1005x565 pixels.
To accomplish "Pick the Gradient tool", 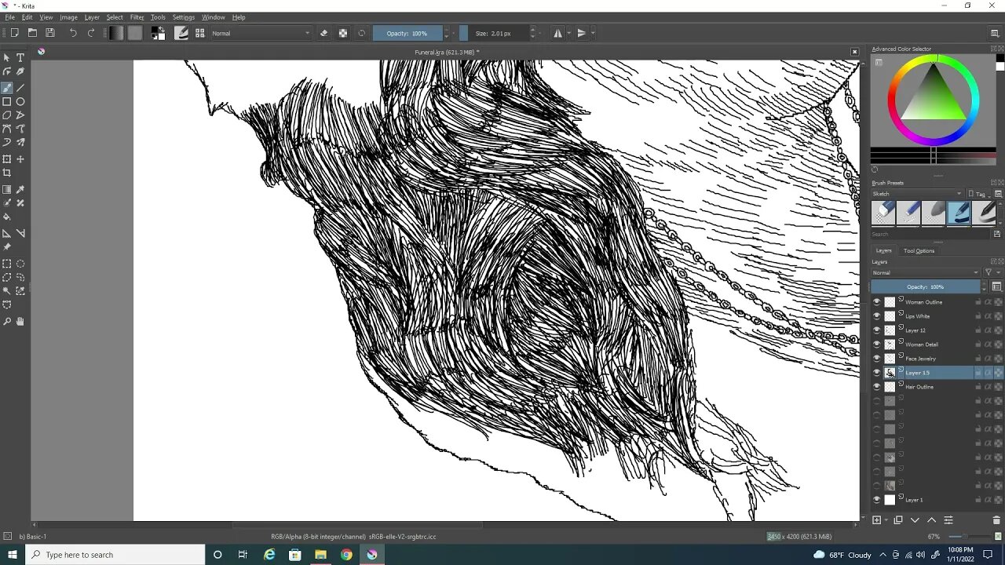I will [x=7, y=189].
